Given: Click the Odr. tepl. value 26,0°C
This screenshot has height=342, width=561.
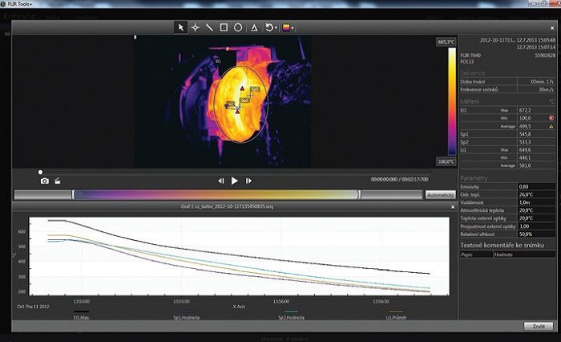Looking at the screenshot, I should click(x=537, y=194).
